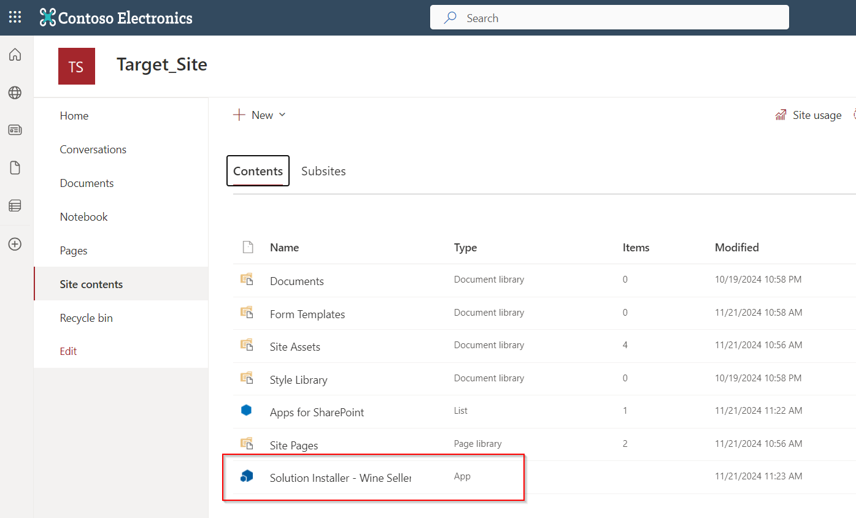Open the Documents library name link
Viewport: 856px width, 518px height.
(x=297, y=281)
